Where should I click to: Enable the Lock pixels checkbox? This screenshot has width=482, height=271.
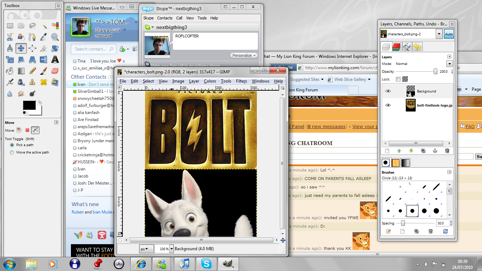(x=398, y=79)
